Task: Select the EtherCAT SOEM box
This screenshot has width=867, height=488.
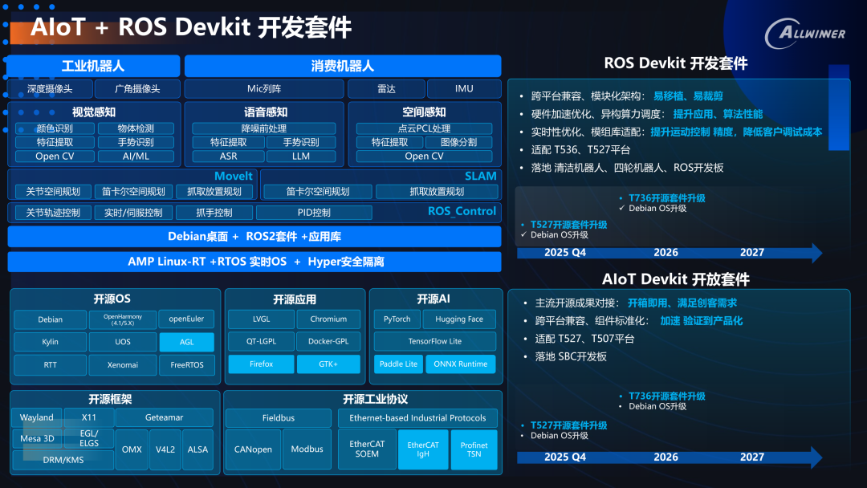Action: (x=367, y=449)
